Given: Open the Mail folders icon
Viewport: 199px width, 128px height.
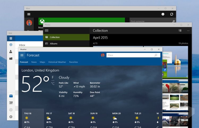Looking at the screenshot, I should point(11,58).
